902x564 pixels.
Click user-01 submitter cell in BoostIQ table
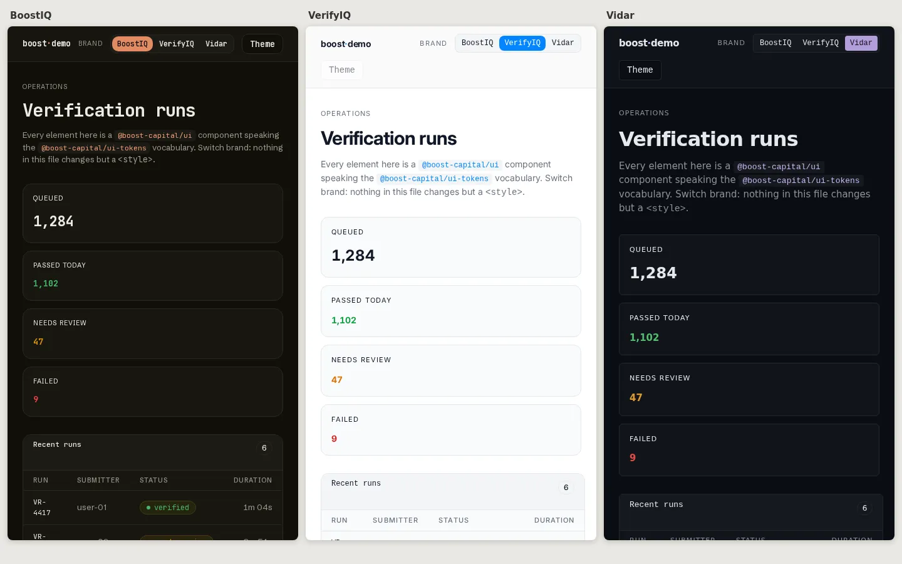point(92,508)
